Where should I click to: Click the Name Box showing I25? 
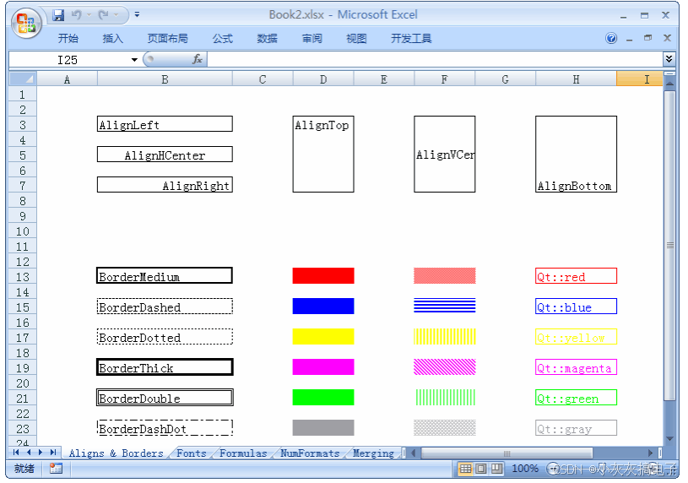tap(69, 60)
